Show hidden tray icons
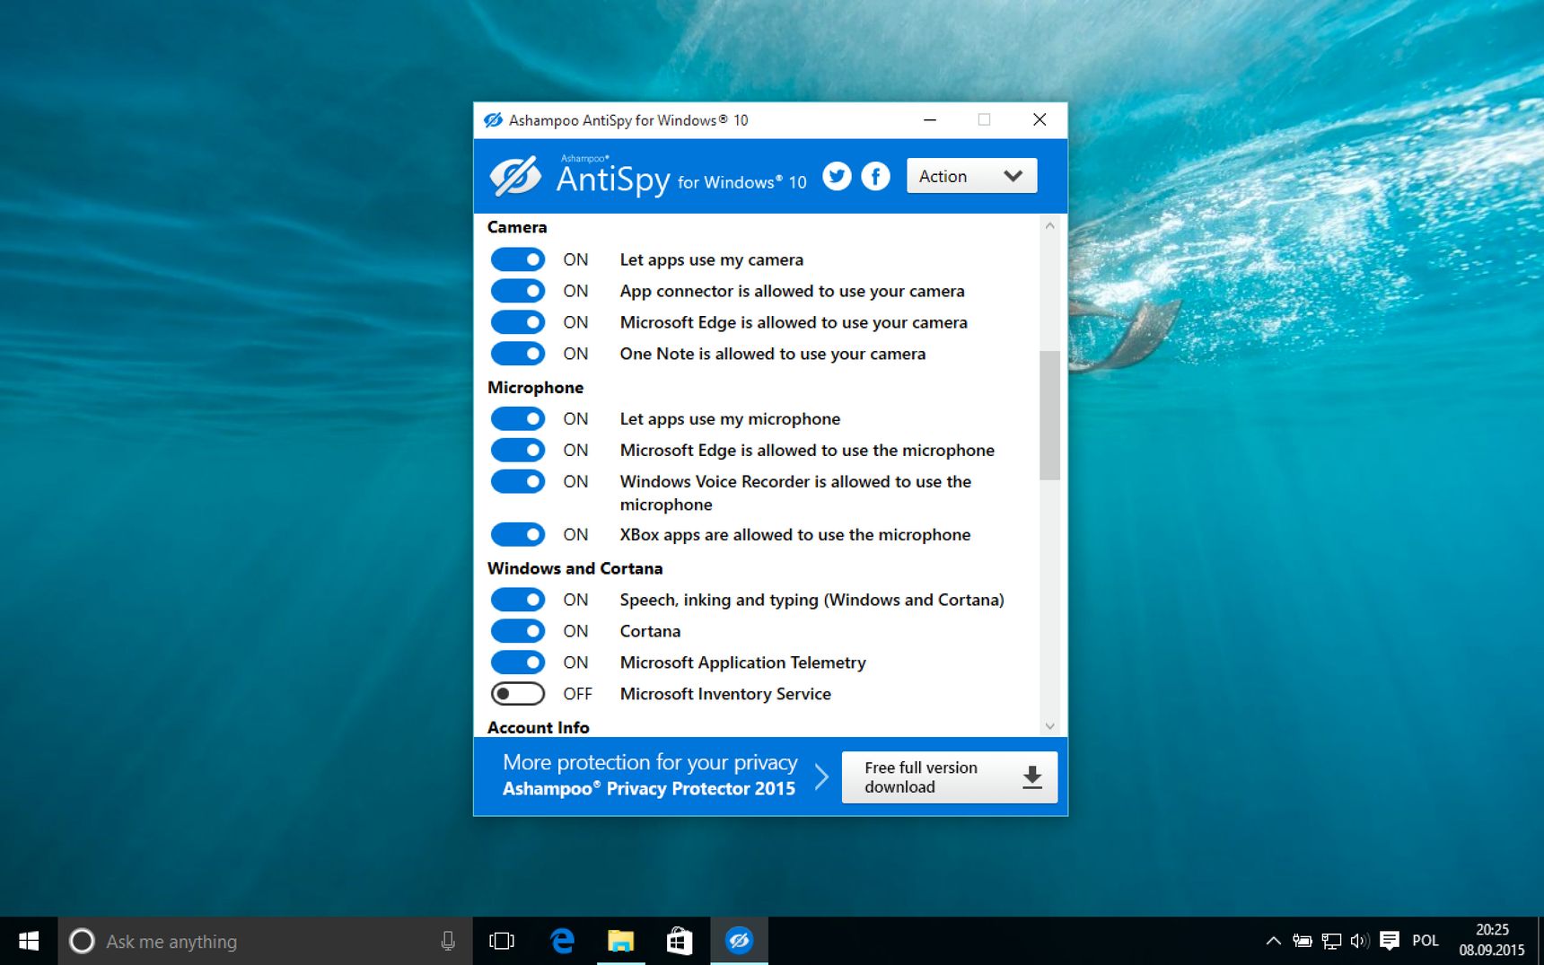This screenshot has width=1544, height=965. pos(1273,941)
